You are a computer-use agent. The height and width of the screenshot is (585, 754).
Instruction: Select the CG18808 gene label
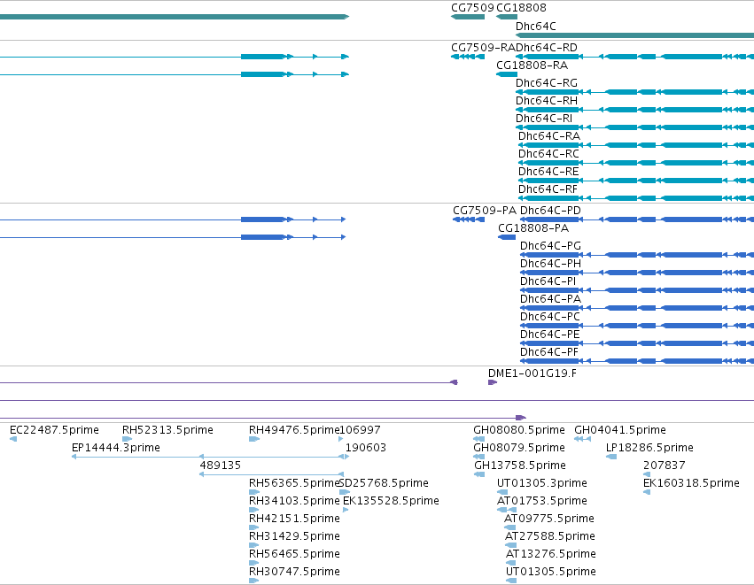pyautogui.click(x=521, y=8)
